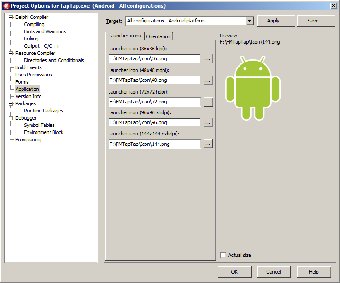Screen dimensions: 340x283
Task: Select the Application tree item
Action: (x=27, y=89)
